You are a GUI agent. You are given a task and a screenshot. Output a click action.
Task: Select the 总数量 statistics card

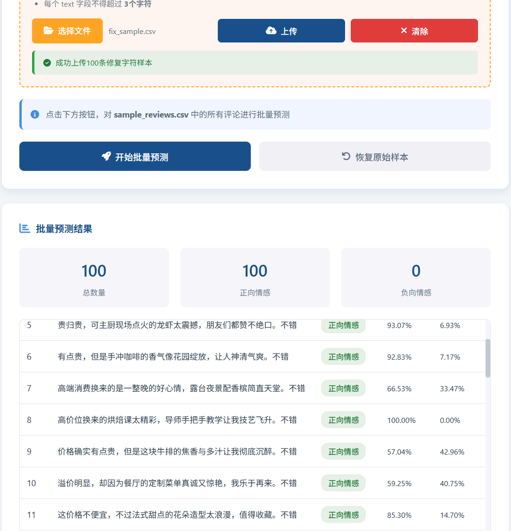pyautogui.click(x=94, y=278)
